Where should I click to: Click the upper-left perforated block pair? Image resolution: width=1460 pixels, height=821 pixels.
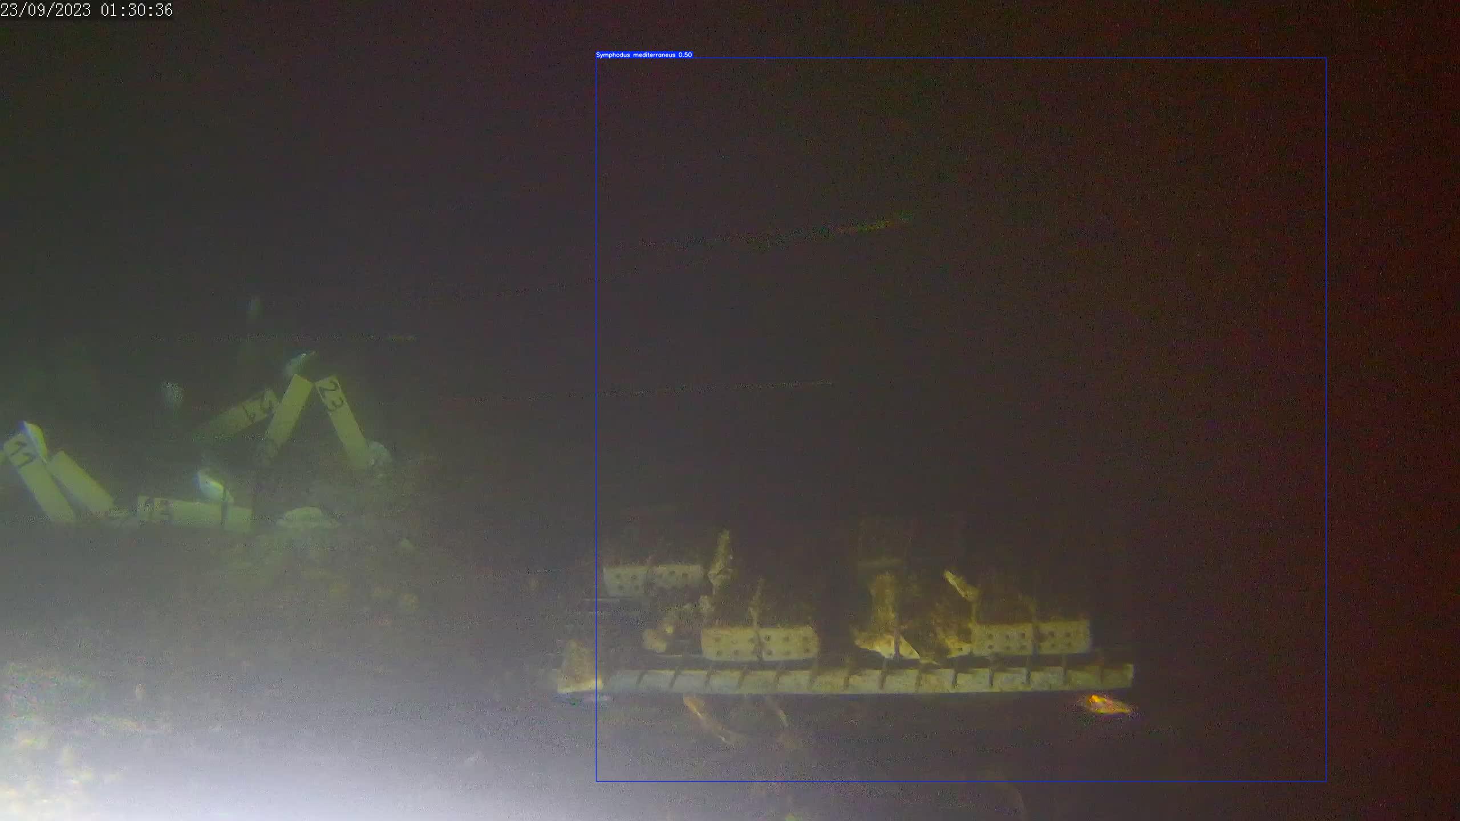pyautogui.click(x=653, y=579)
